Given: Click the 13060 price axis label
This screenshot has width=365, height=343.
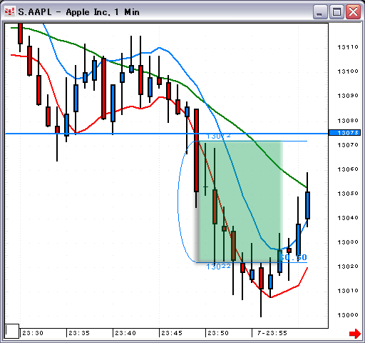Looking at the screenshot, I should click(x=348, y=169).
